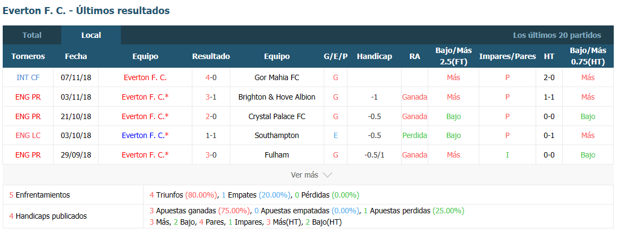Select the Local tab
This screenshot has height=229, width=617.
pyautogui.click(x=91, y=35)
